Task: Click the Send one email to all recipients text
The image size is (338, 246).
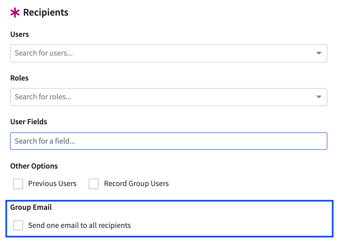Action: tap(80, 225)
